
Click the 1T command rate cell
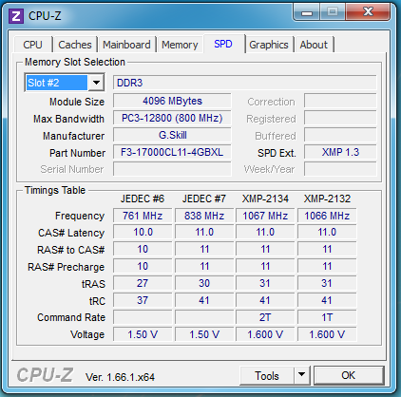click(x=327, y=317)
